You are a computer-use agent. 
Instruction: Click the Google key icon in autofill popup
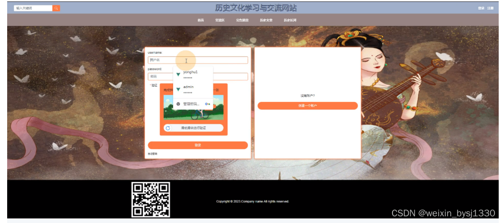[x=207, y=104]
